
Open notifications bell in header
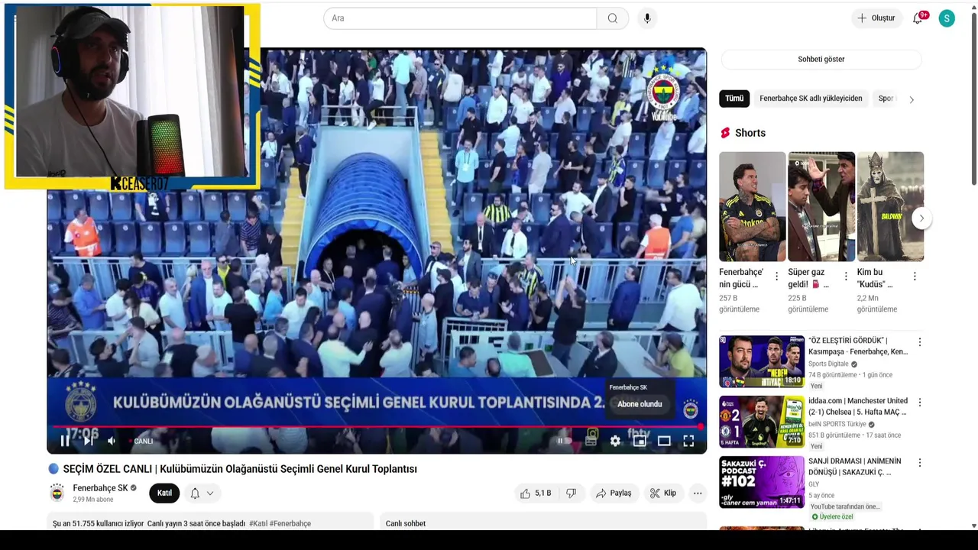click(918, 18)
